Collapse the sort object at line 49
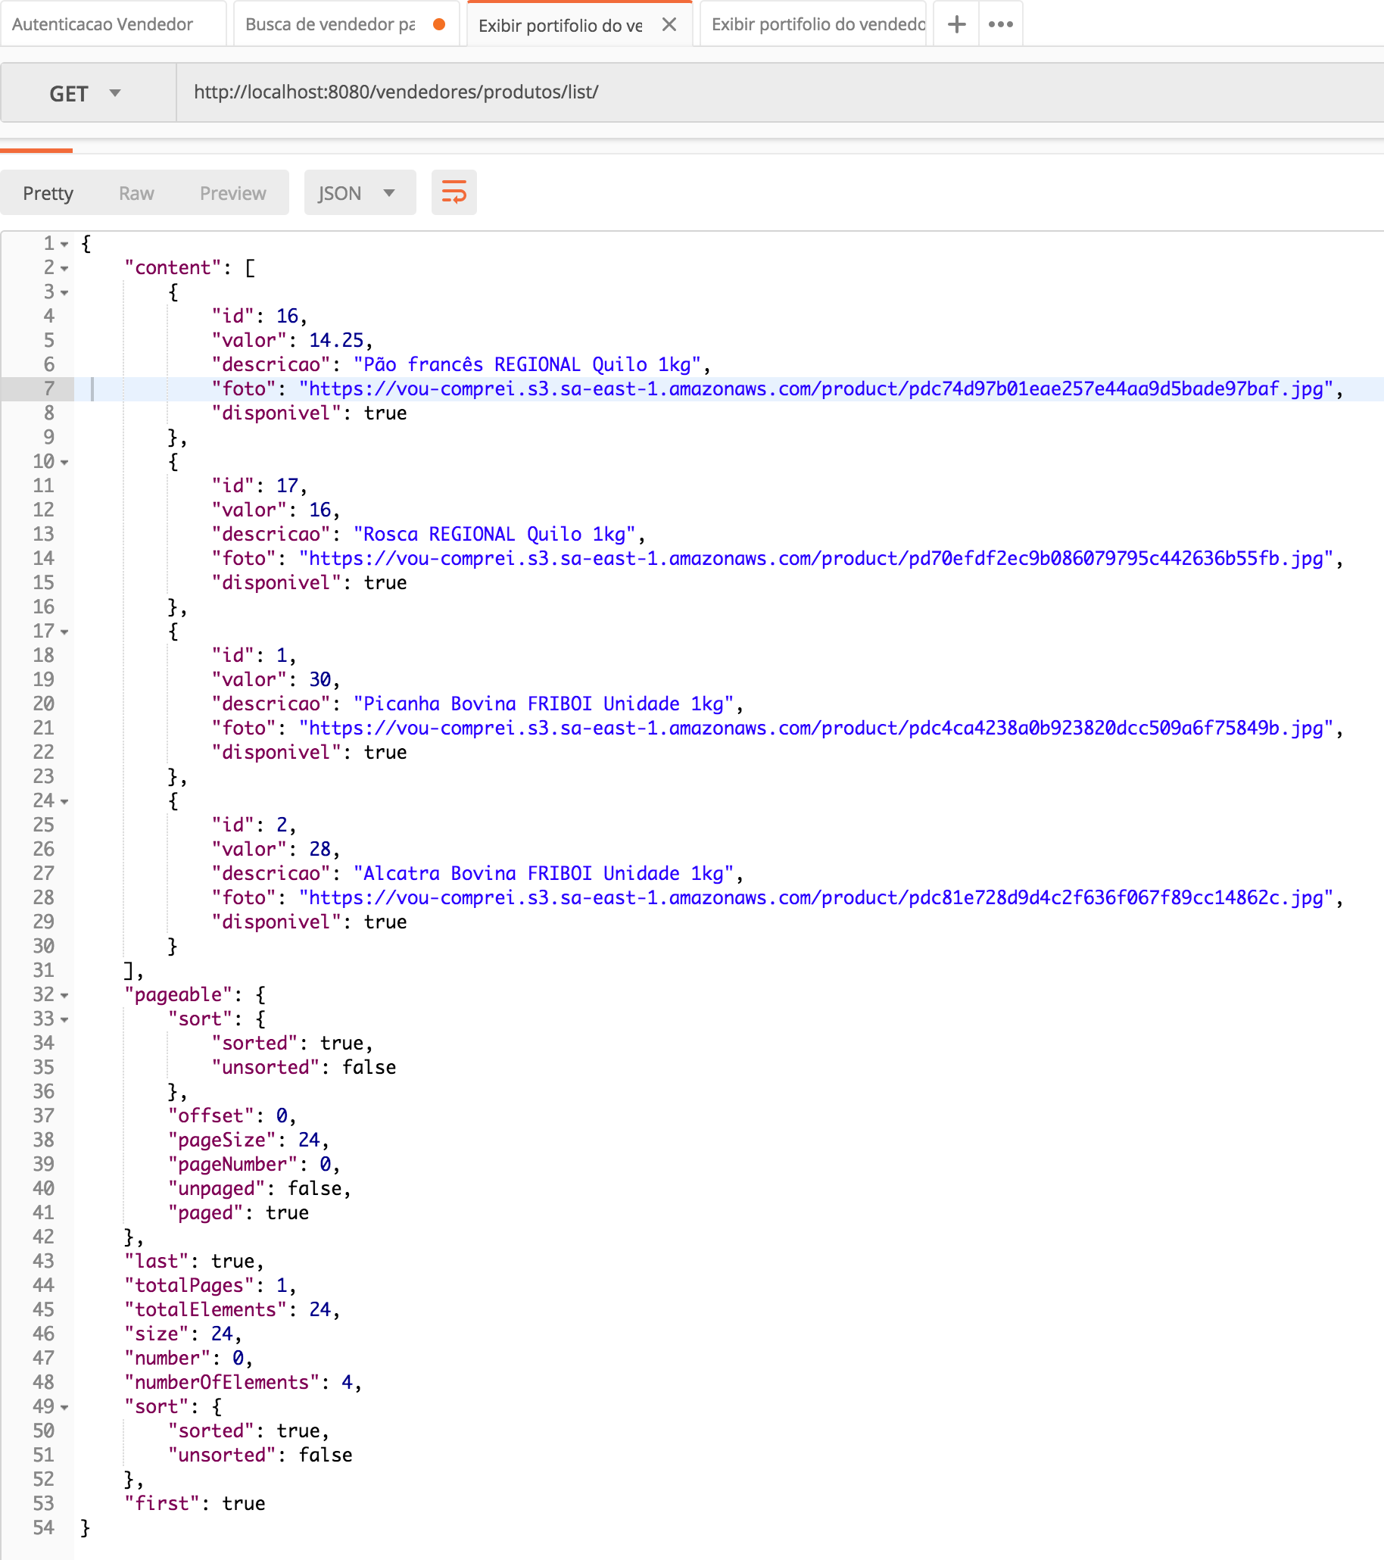 [x=65, y=1407]
